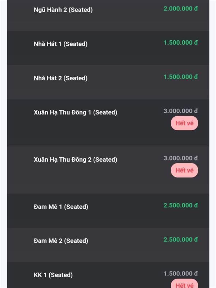
Task: Open Xuân Hạ Thu Đông 1 (Seated) row
Action: (108, 123)
